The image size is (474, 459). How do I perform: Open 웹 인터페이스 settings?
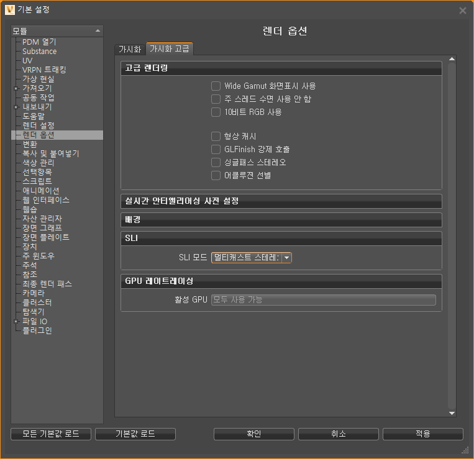(46, 200)
